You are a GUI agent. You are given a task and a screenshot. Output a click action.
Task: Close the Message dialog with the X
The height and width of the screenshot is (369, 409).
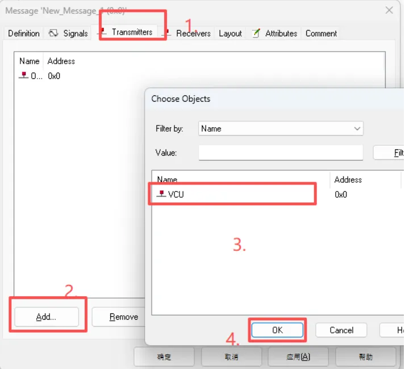coord(389,10)
